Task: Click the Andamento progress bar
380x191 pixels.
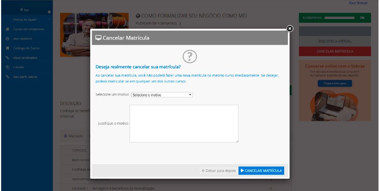Action: click(339, 18)
